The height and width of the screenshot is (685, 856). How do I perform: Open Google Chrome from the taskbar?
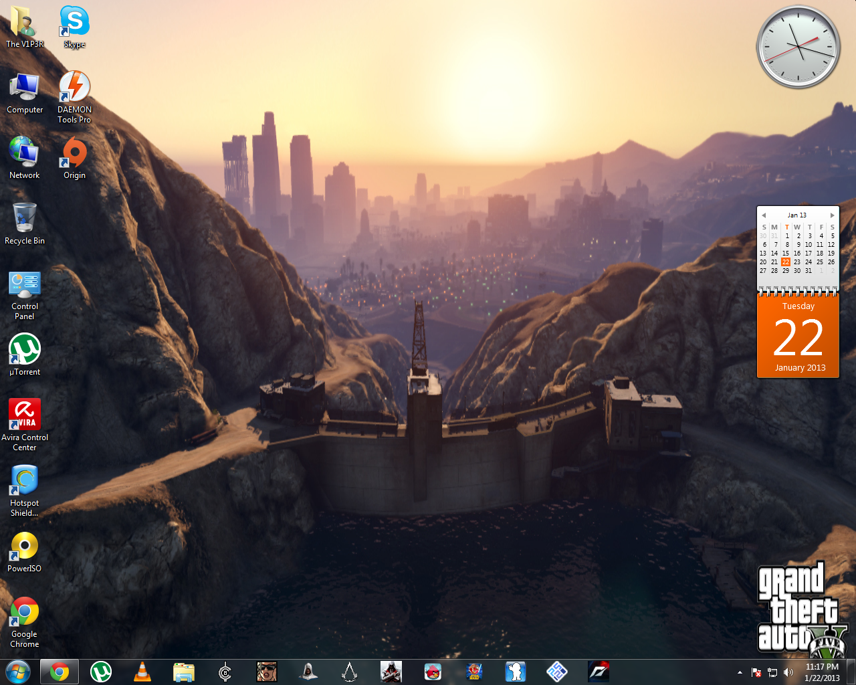59,671
